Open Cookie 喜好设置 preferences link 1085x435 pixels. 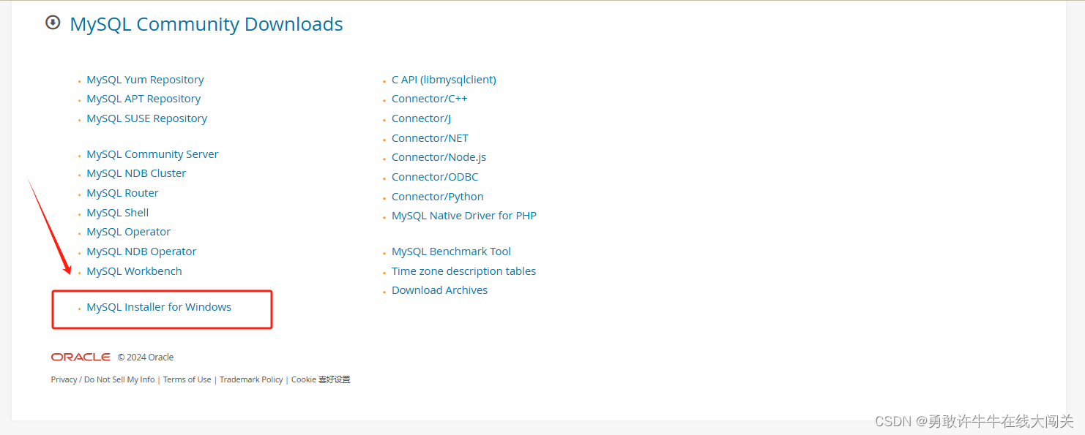321,379
